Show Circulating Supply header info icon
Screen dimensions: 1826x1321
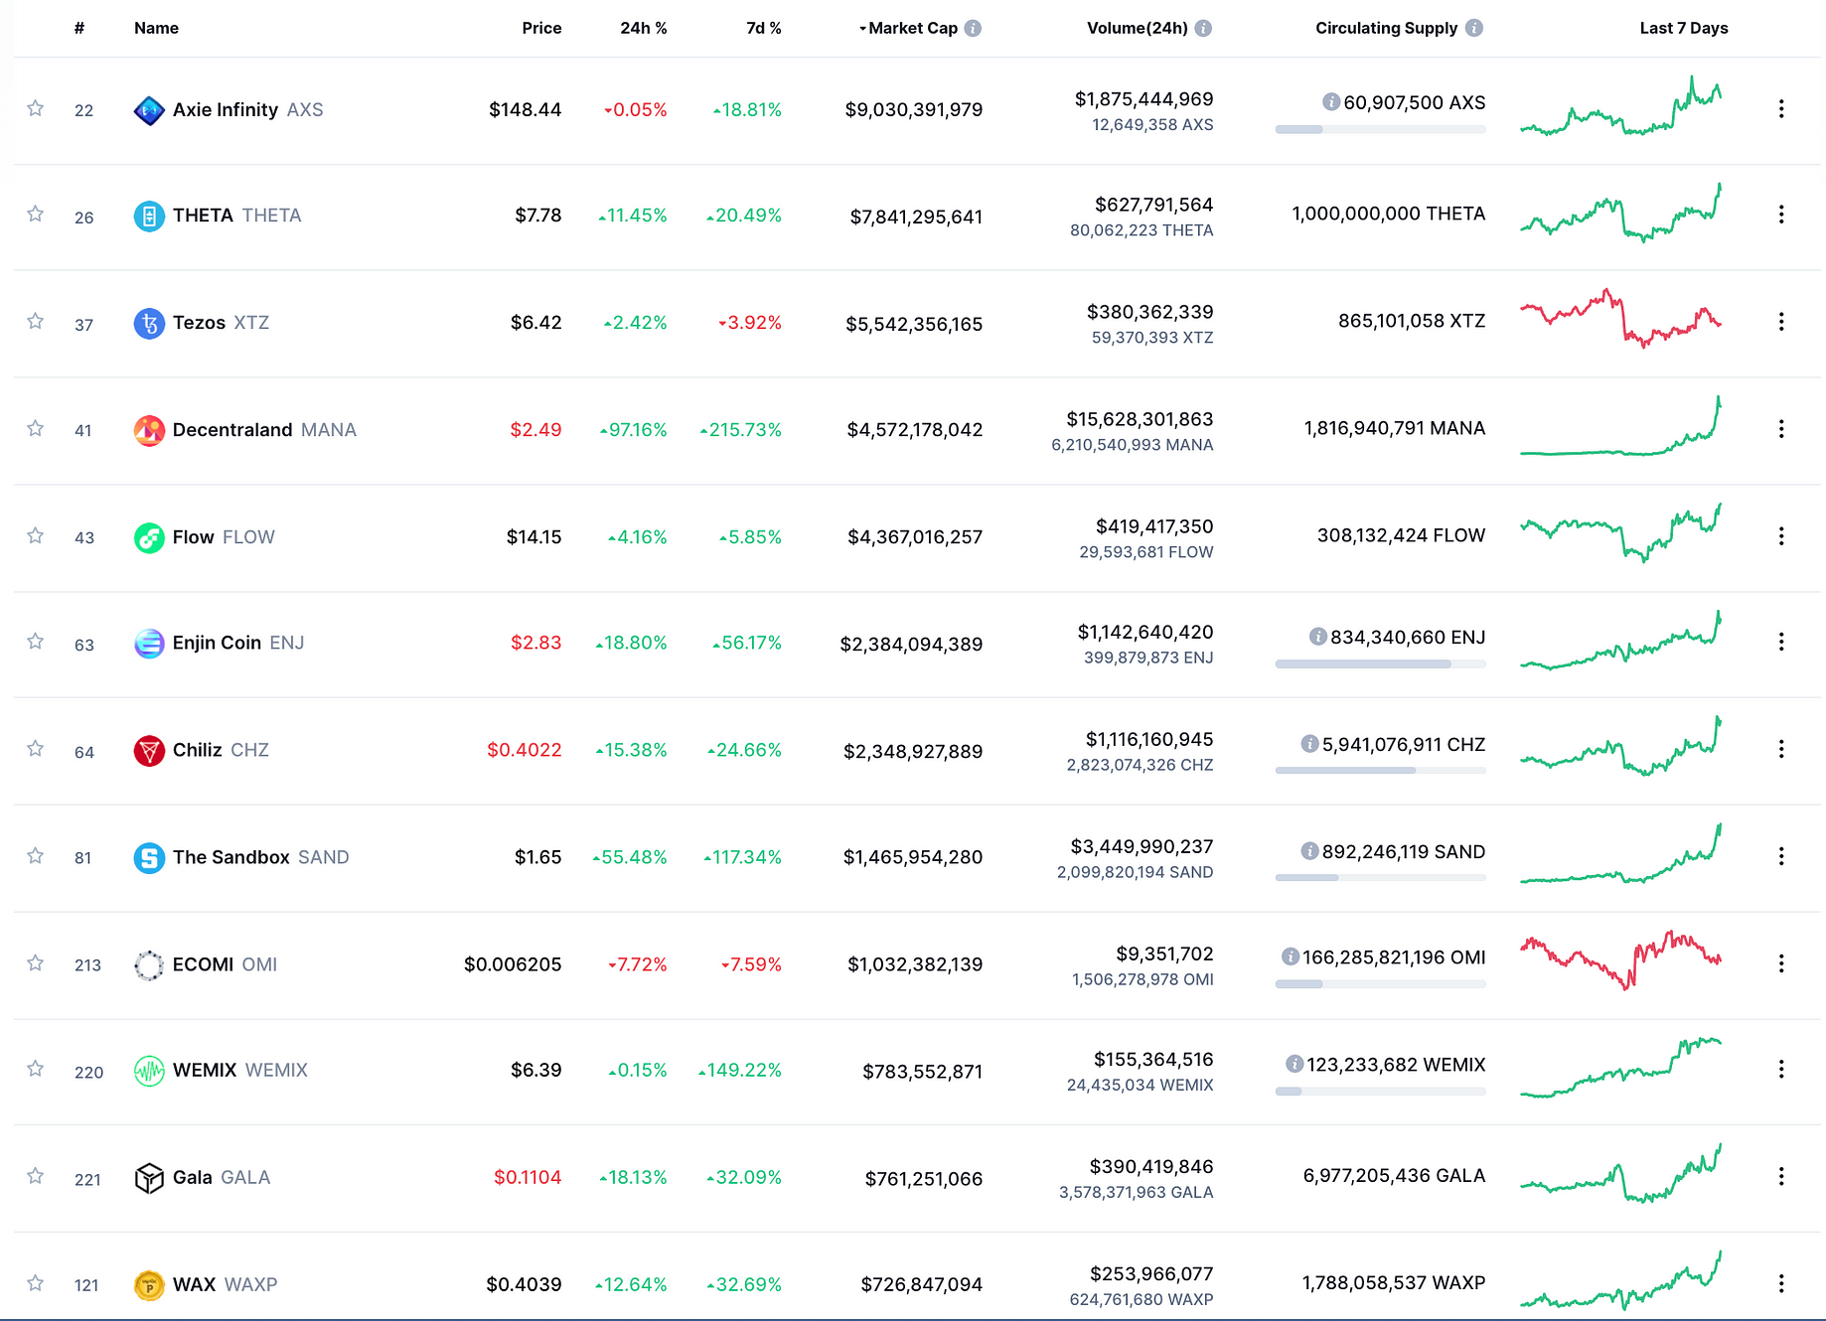[x=1474, y=28]
